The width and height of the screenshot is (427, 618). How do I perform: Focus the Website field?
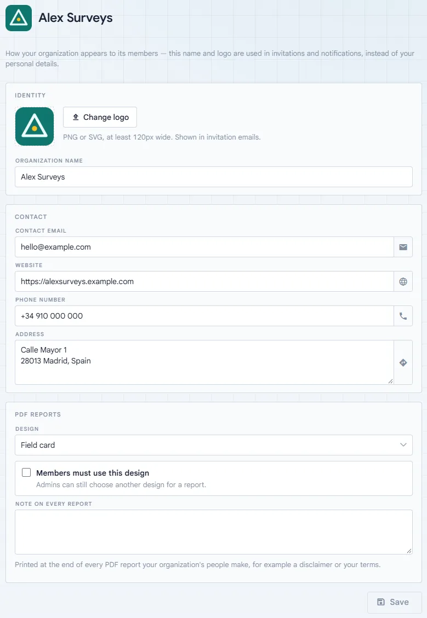coord(204,281)
